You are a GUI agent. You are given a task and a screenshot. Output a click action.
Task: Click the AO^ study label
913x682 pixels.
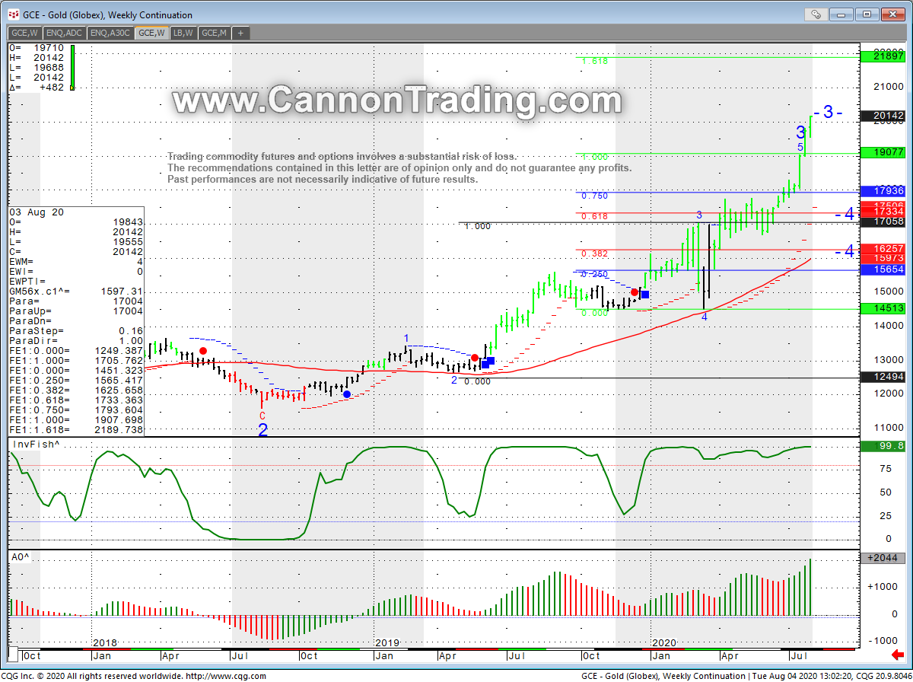pyautogui.click(x=21, y=557)
